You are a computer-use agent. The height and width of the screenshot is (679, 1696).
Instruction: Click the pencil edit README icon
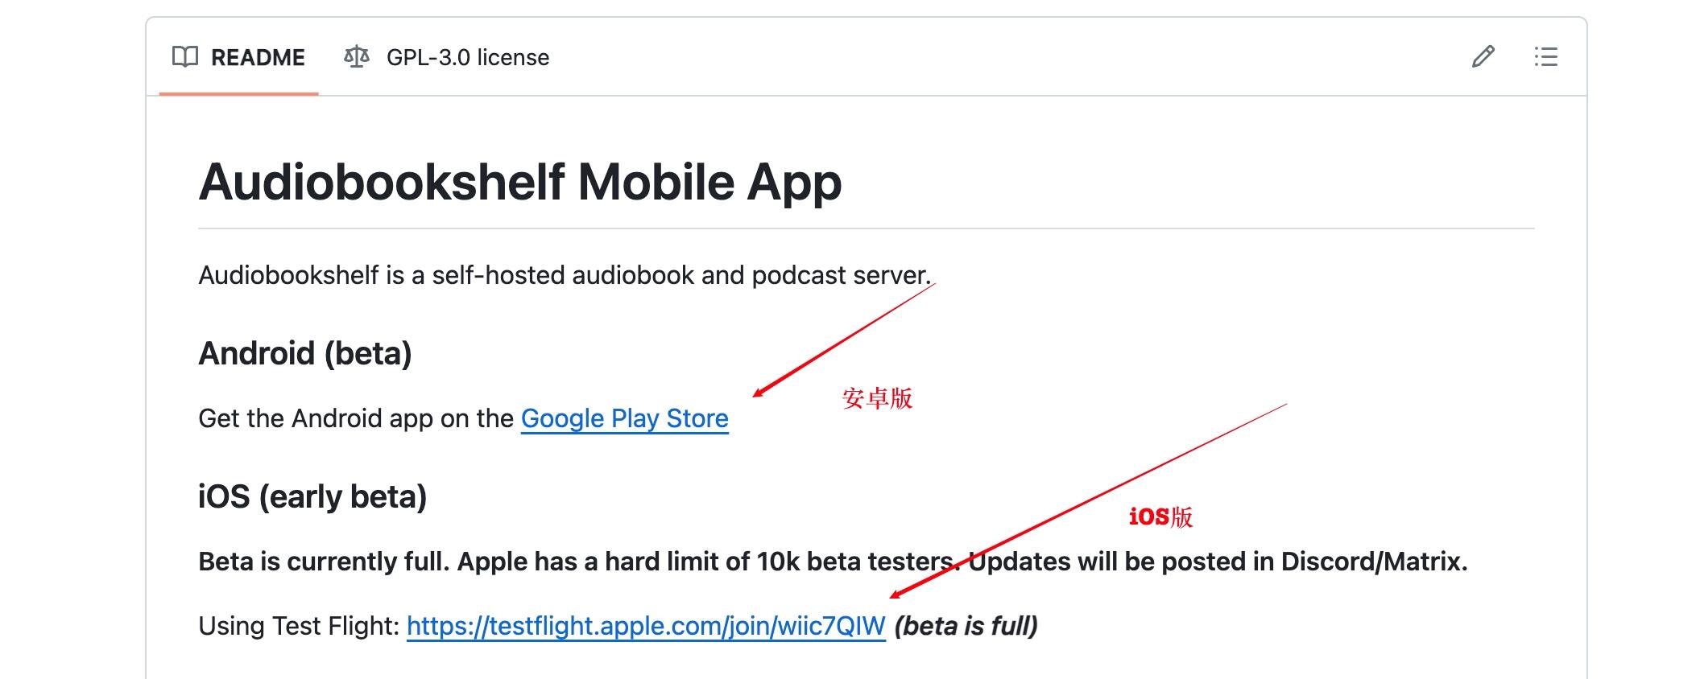coord(1483,57)
